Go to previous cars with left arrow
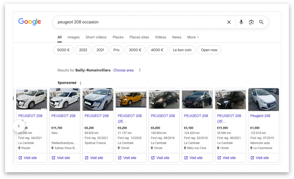This screenshot has width=294, height=179. (x=19, y=126)
